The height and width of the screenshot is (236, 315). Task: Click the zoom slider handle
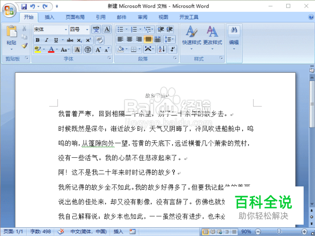tap(279, 231)
